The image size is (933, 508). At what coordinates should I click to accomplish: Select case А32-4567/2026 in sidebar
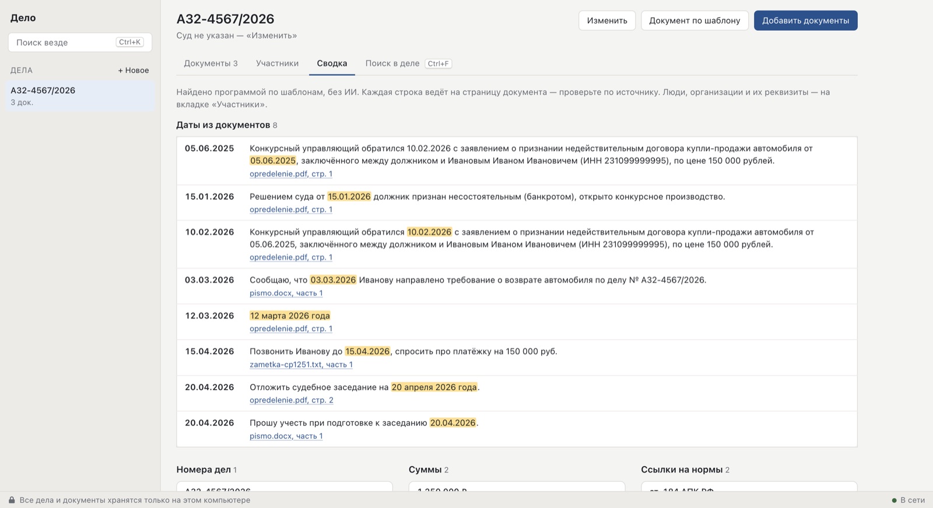click(x=80, y=96)
